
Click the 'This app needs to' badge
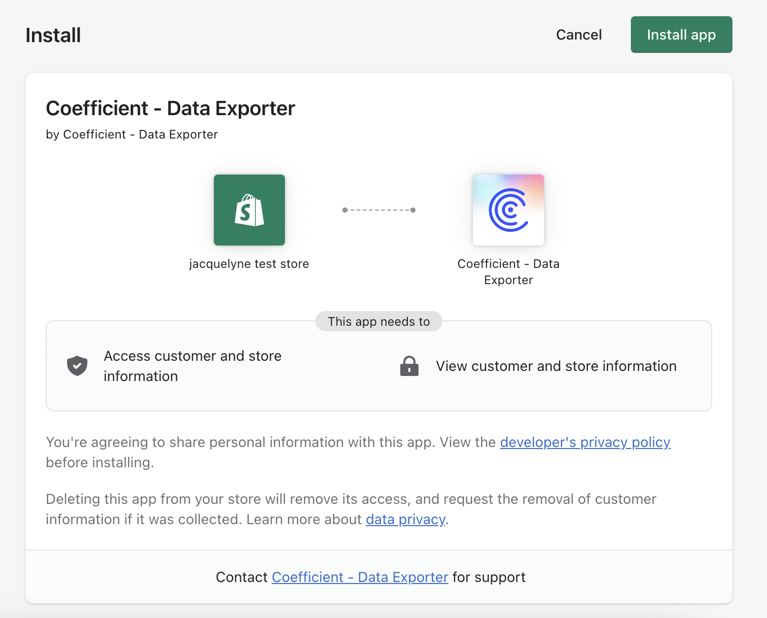click(x=378, y=322)
